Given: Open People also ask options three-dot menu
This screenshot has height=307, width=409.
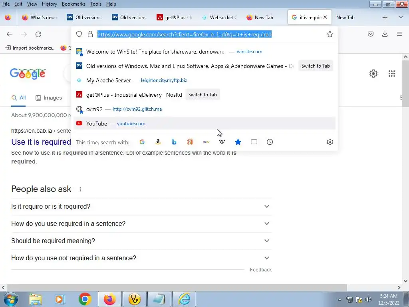Looking at the screenshot, I should [x=80, y=189].
